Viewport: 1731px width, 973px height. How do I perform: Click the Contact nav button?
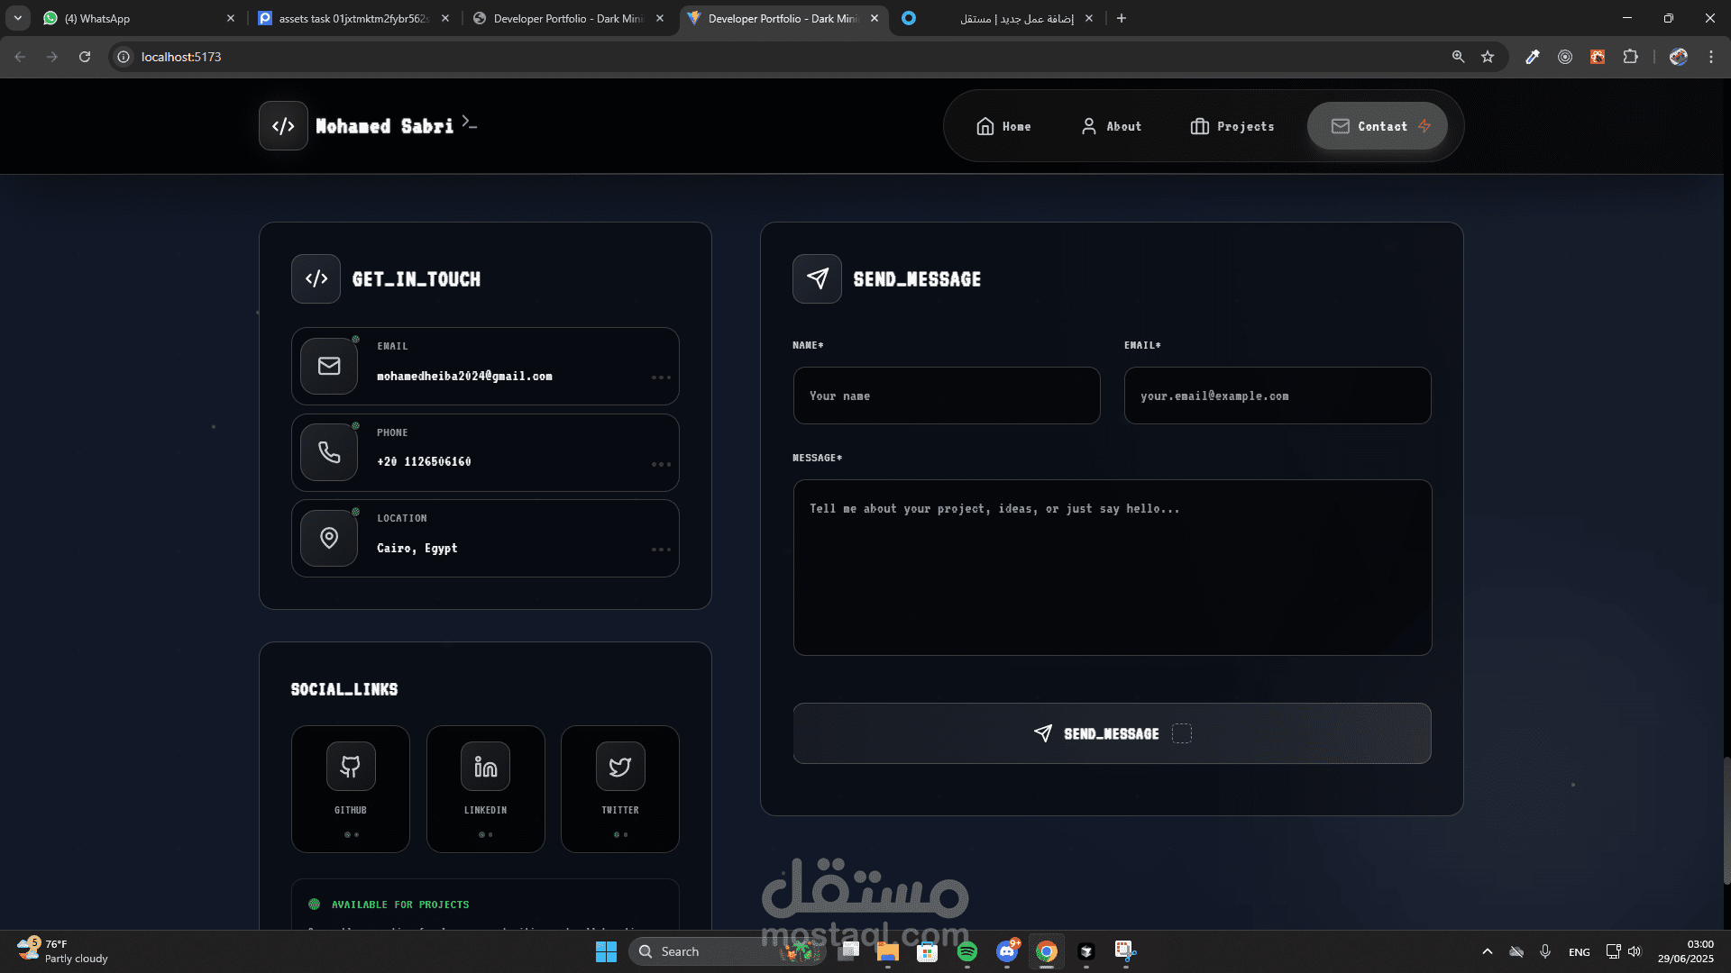click(1377, 126)
